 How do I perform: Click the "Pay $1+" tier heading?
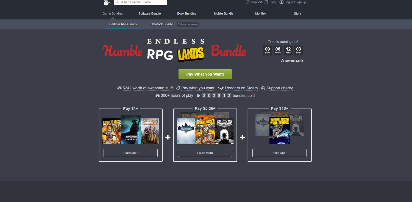[x=131, y=109]
